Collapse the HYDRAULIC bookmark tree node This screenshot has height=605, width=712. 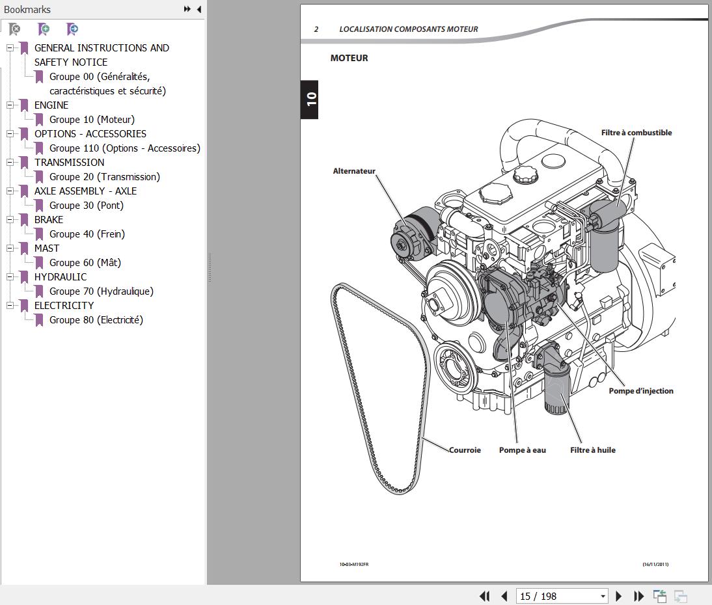pyautogui.click(x=10, y=276)
